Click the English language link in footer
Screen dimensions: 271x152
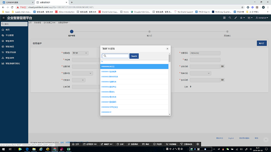click(231, 138)
